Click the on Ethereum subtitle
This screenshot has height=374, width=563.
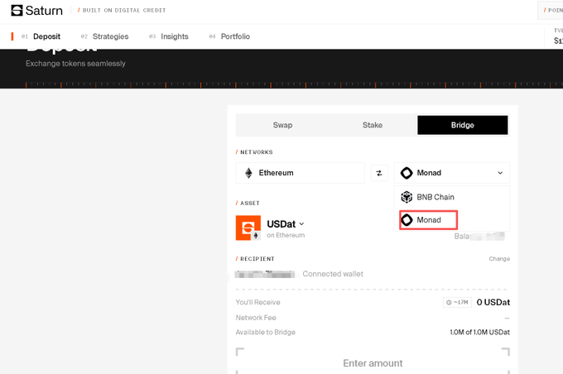[x=286, y=236]
